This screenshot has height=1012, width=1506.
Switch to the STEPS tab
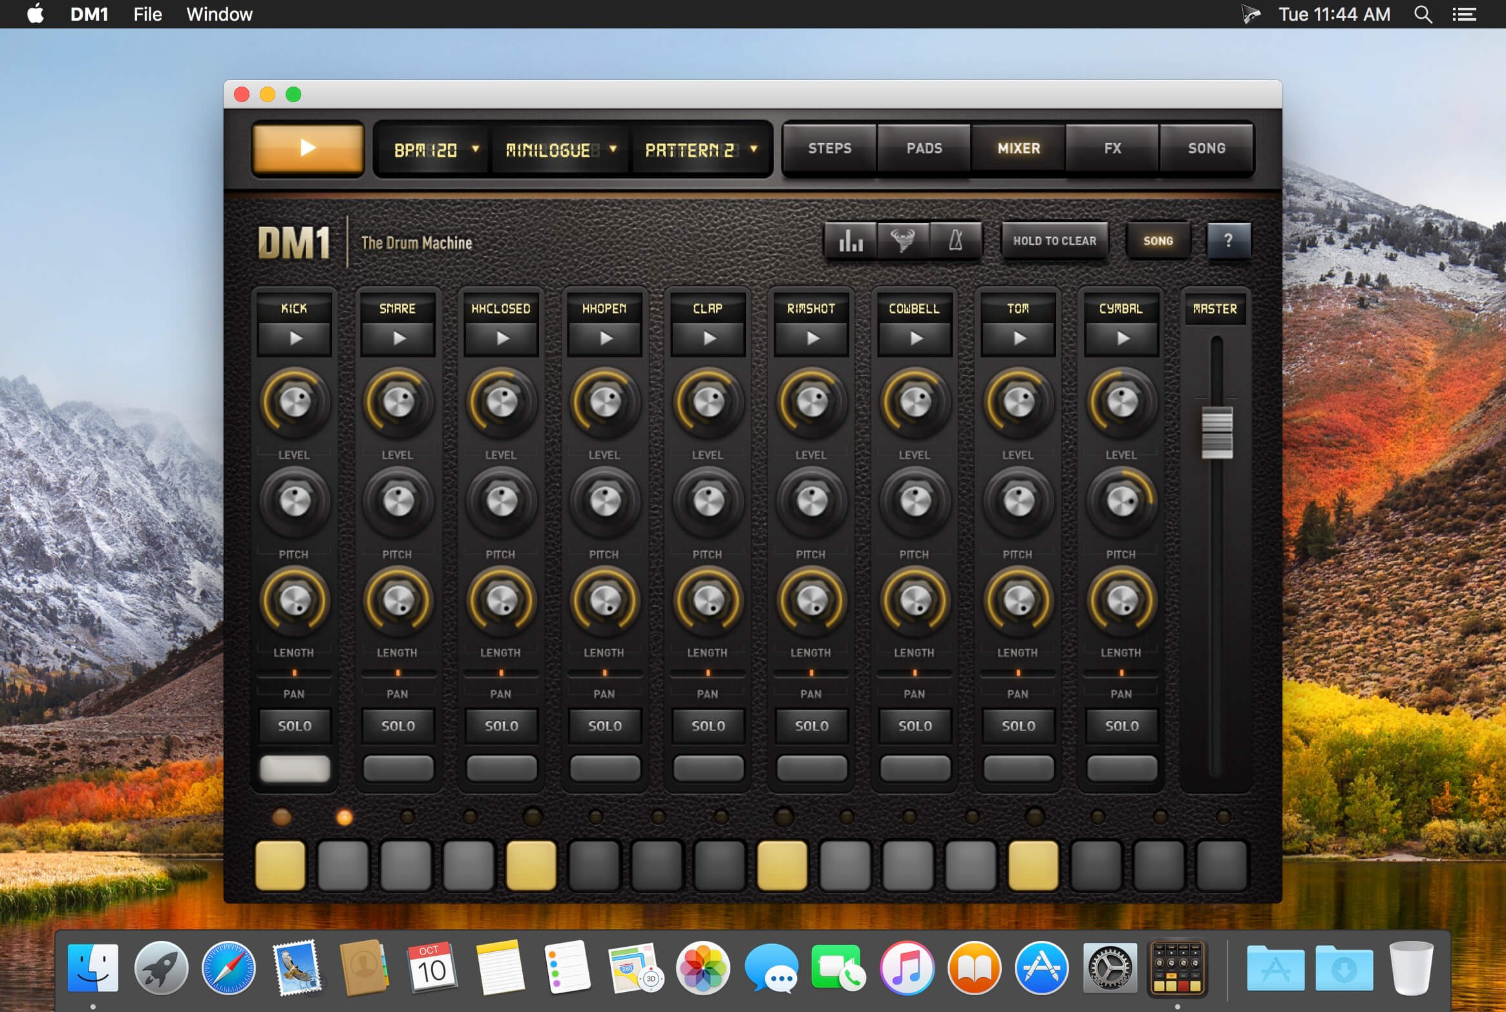coord(830,149)
